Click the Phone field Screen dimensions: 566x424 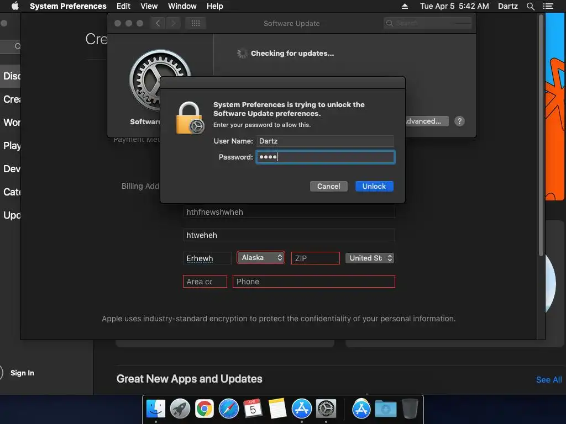(x=314, y=281)
